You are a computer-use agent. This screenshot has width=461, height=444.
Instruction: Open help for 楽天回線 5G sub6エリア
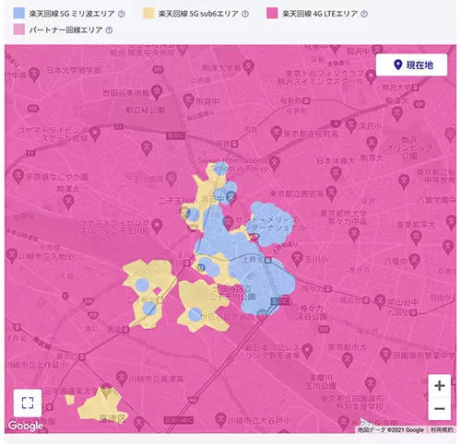click(245, 14)
